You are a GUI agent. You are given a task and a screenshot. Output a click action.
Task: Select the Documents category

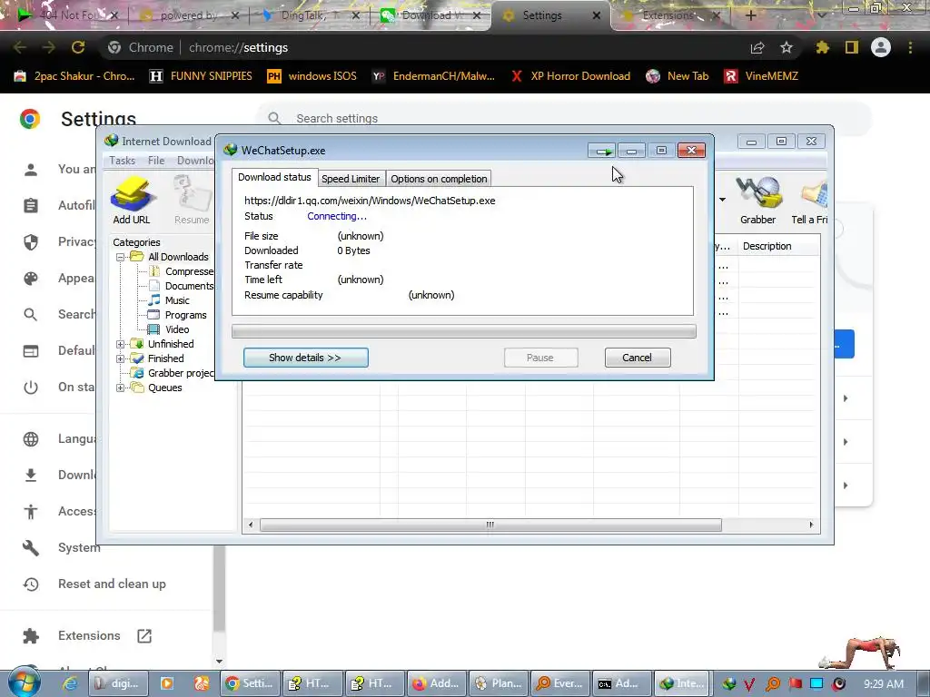(189, 286)
